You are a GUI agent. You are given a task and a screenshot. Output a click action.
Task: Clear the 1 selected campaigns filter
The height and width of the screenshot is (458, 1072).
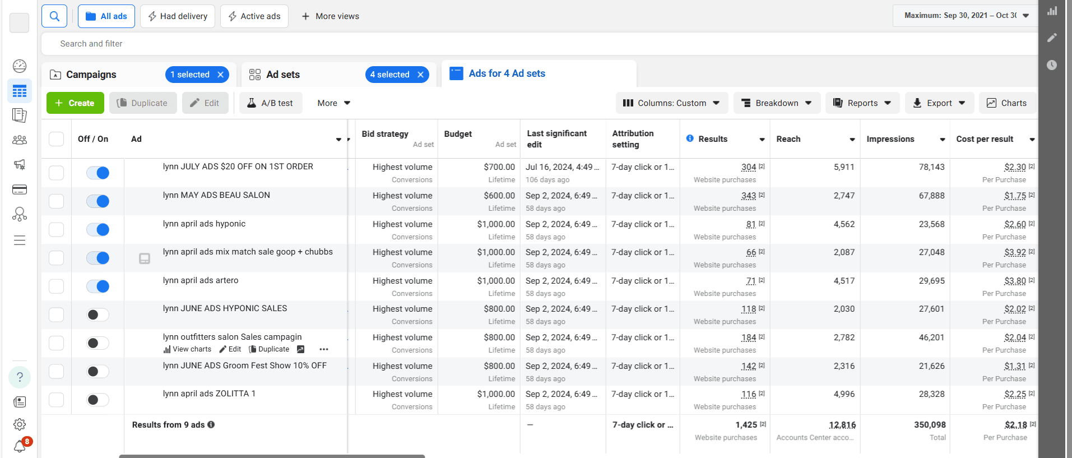(x=221, y=75)
